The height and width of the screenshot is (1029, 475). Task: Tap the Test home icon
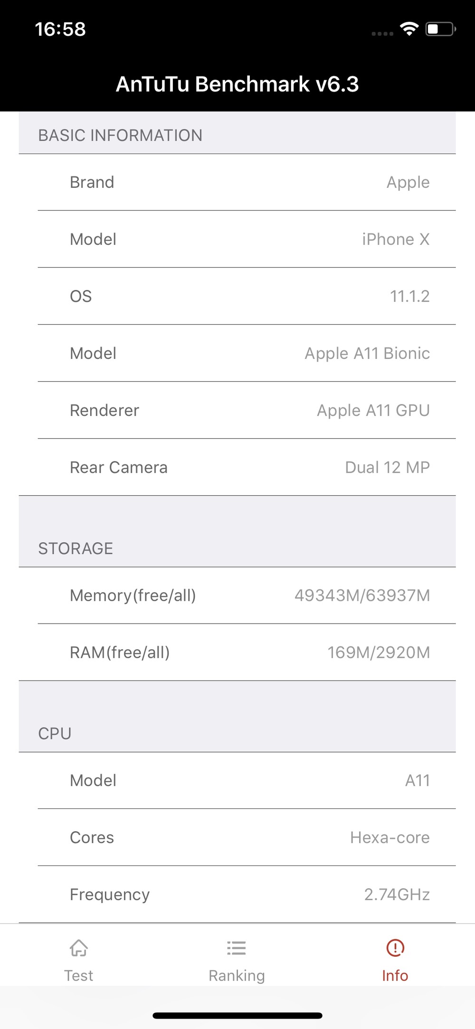click(x=79, y=948)
